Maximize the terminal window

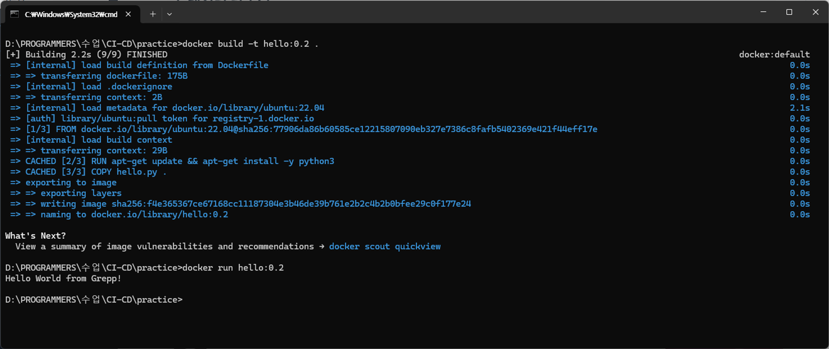(789, 12)
